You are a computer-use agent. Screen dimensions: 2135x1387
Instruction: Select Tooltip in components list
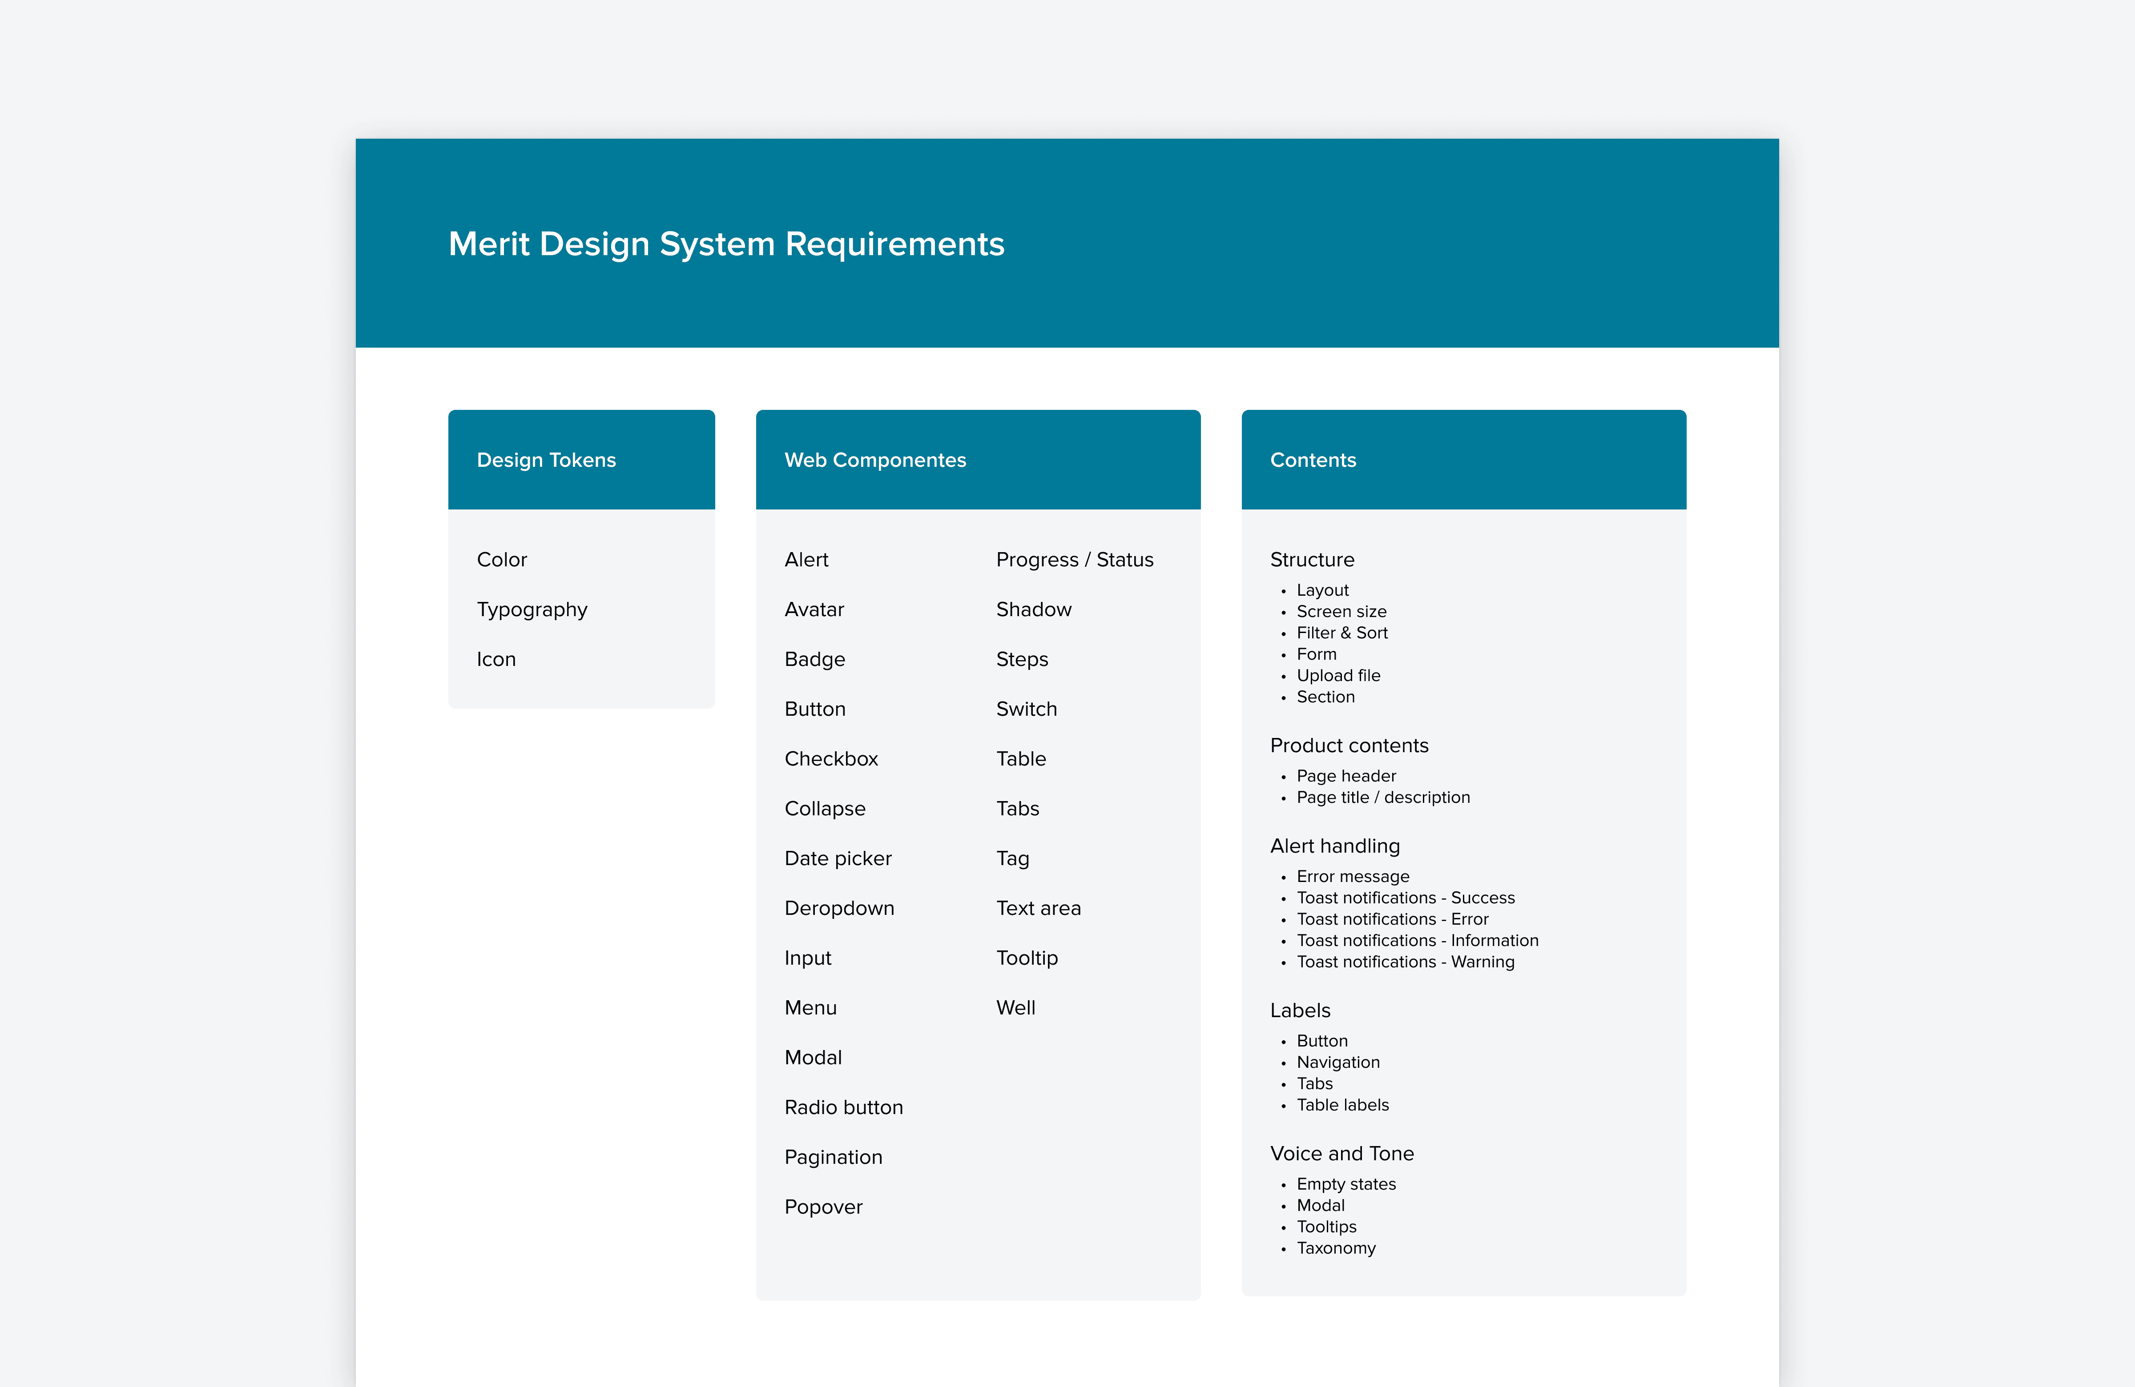1026,958
